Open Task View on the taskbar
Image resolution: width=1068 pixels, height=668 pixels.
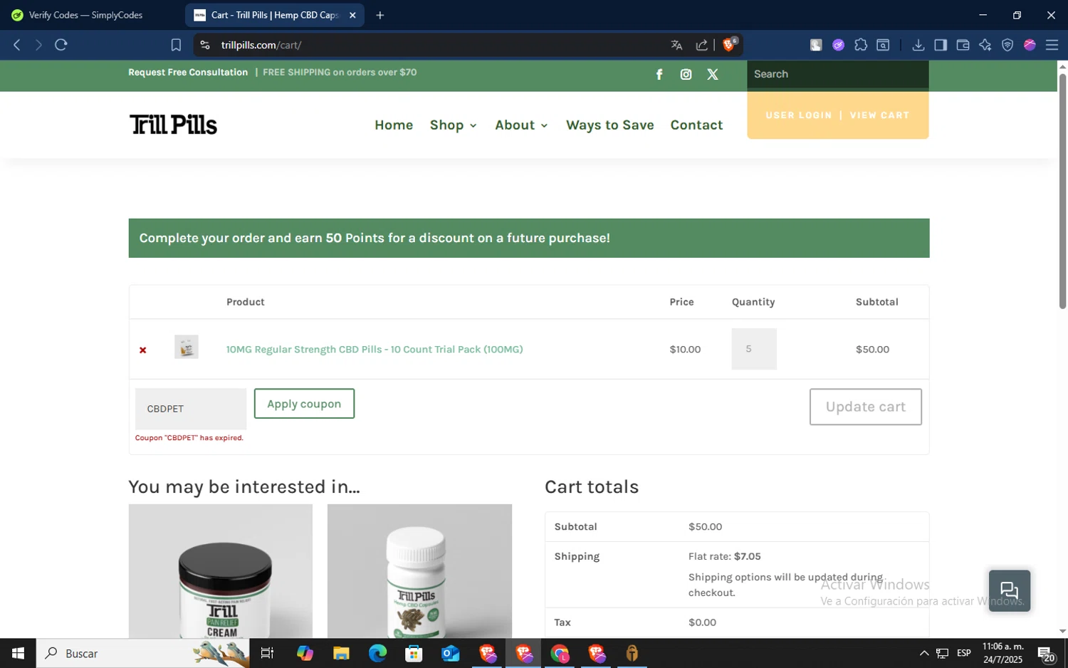point(267,653)
